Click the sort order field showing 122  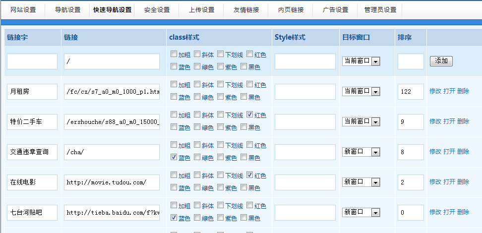tap(411, 92)
